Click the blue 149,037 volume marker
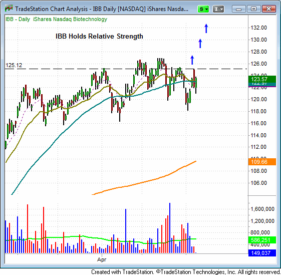281x275 pixels. point(262,253)
